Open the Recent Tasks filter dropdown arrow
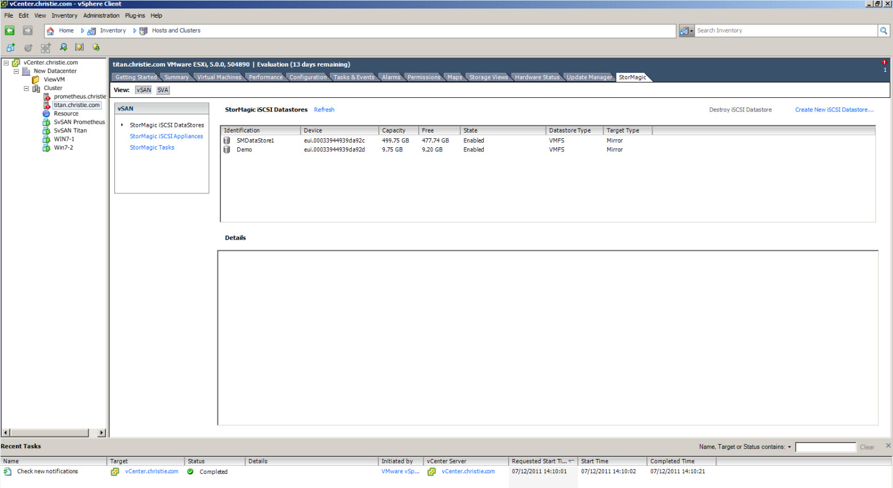This screenshot has width=893, height=488. 789,447
